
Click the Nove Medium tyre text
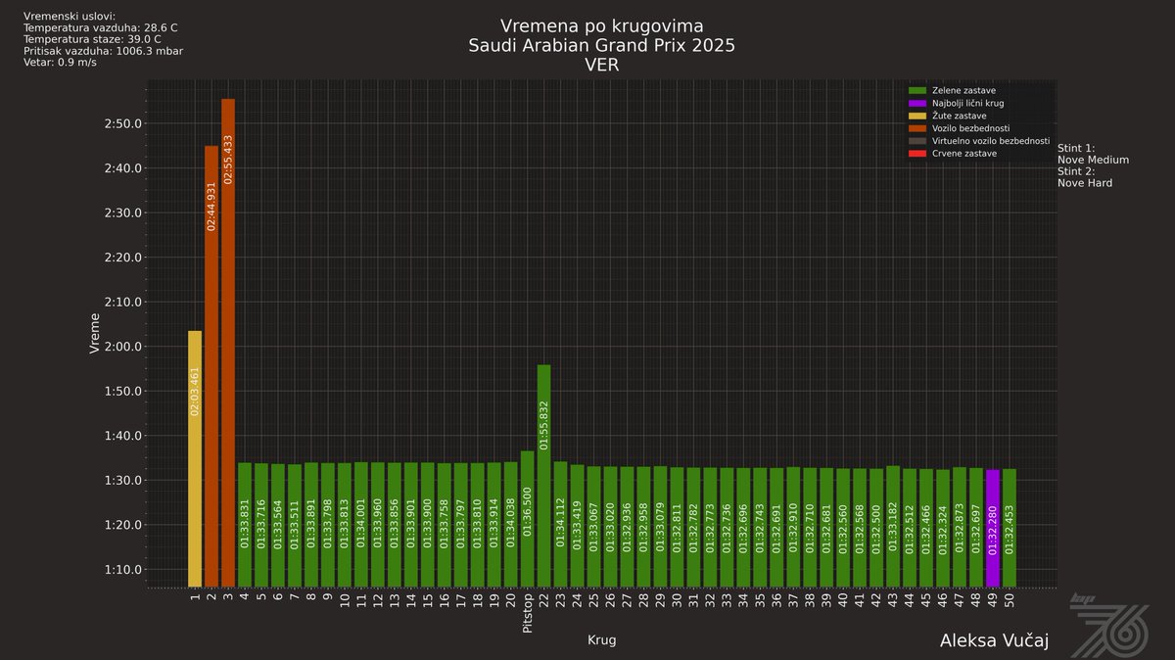click(1093, 160)
